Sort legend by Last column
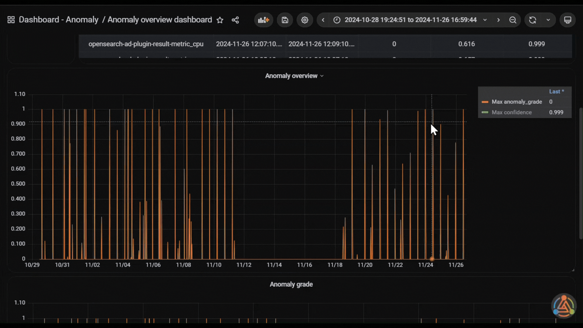The height and width of the screenshot is (328, 583). 556,91
